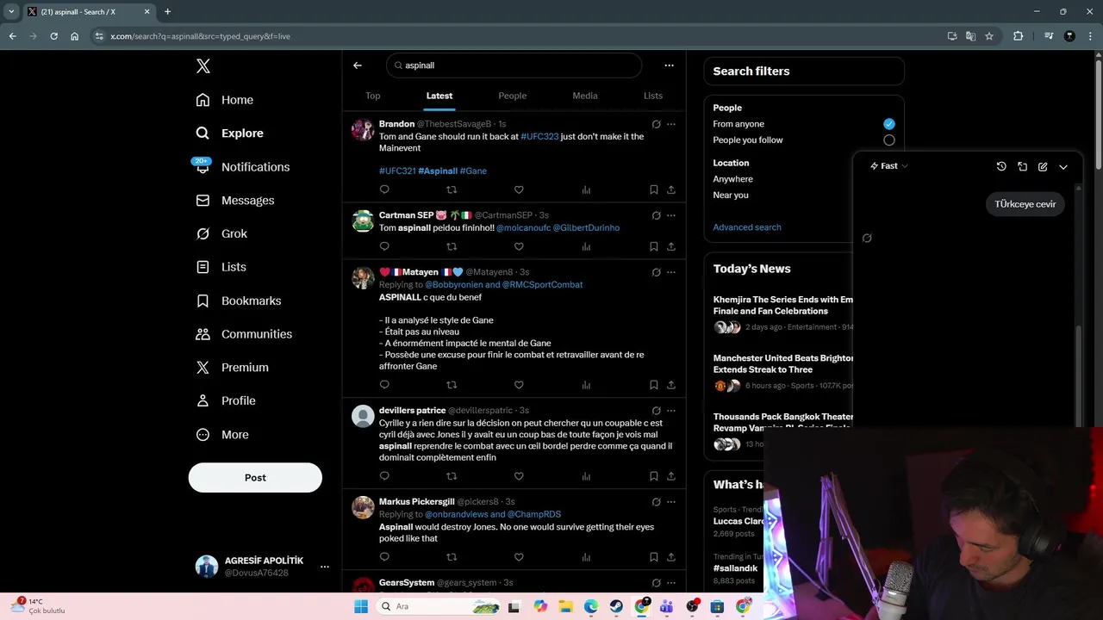Bookmark Matayen's post
Viewport: 1103px width, 620px height.
(x=654, y=385)
